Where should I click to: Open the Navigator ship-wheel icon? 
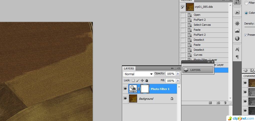[237, 23]
